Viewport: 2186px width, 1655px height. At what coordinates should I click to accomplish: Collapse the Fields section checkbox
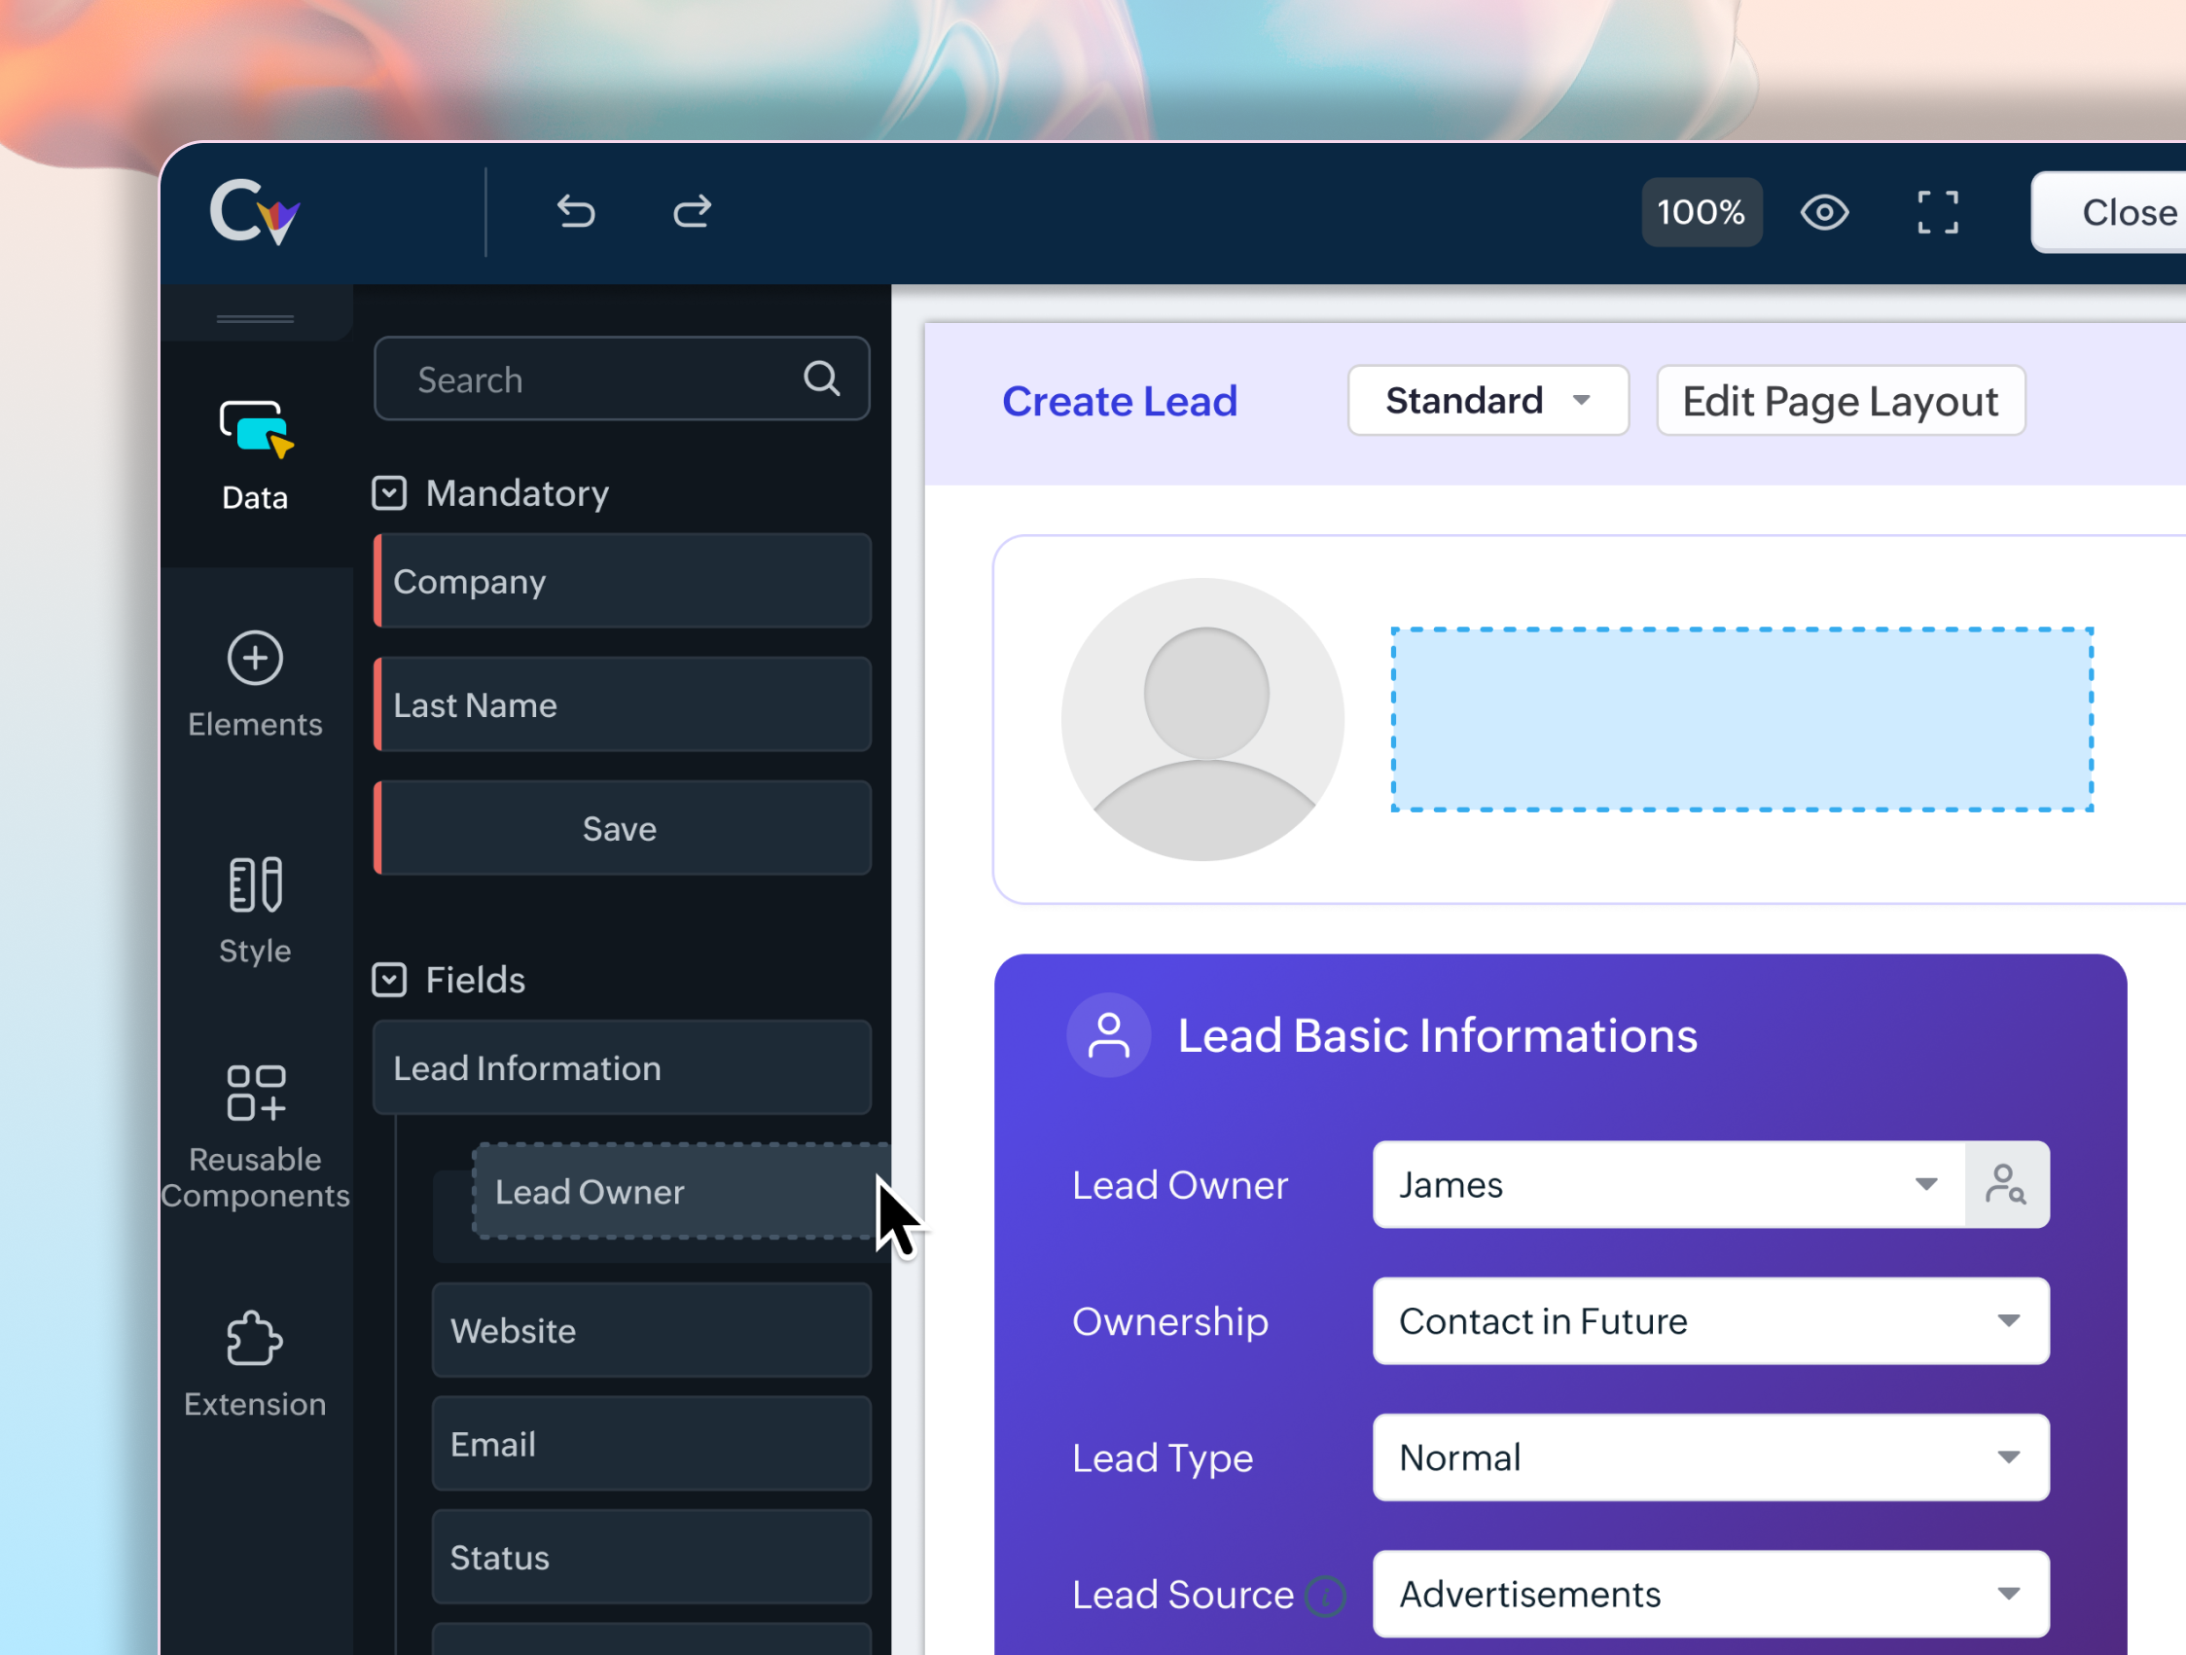pos(388,979)
